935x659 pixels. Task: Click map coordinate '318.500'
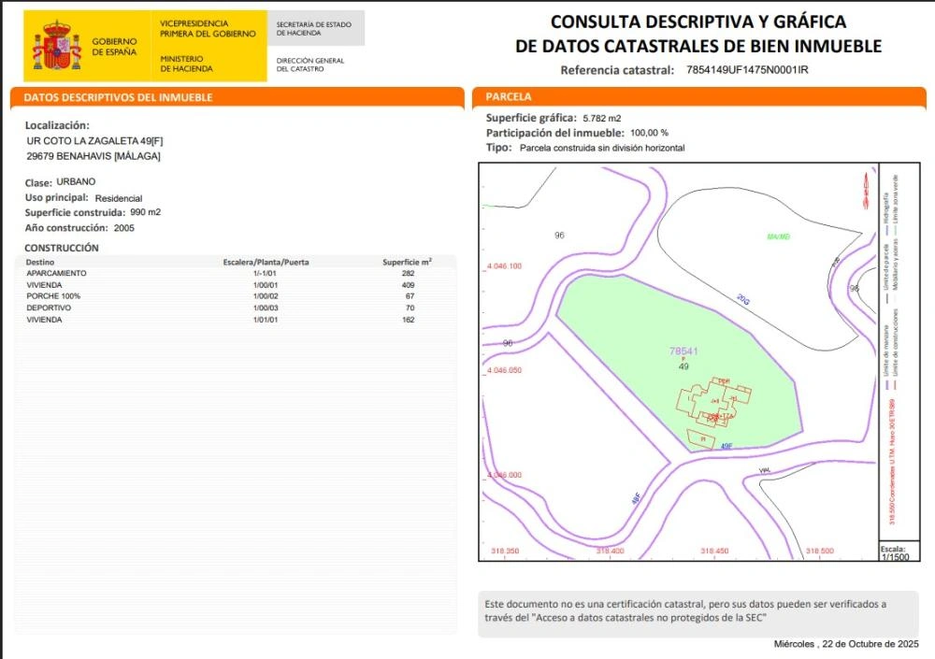point(820,551)
